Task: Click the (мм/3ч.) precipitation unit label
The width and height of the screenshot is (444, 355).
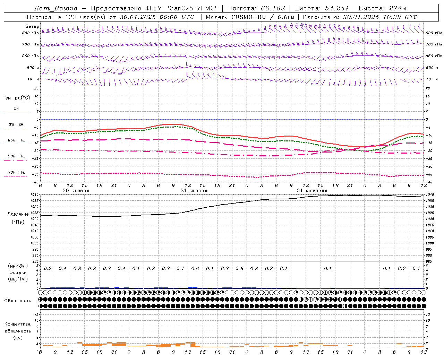Action: [x=18, y=266]
